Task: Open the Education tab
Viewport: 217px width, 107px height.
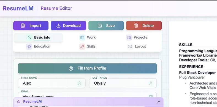Action: (x=38, y=46)
